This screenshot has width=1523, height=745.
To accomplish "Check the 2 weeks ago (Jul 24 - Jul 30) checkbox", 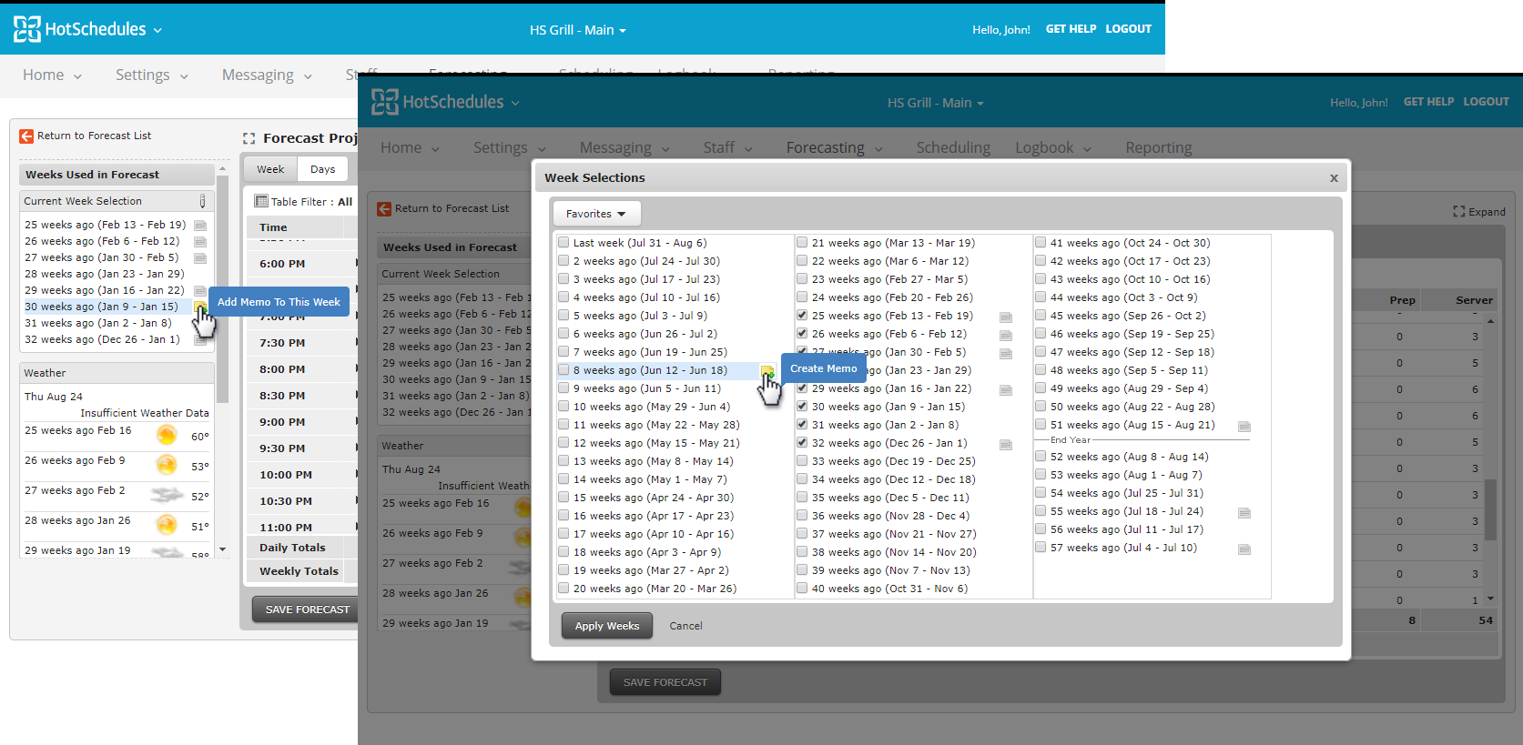I will click(564, 261).
